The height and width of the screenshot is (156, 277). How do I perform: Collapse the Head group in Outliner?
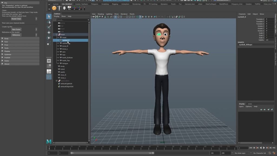coord(57,34)
